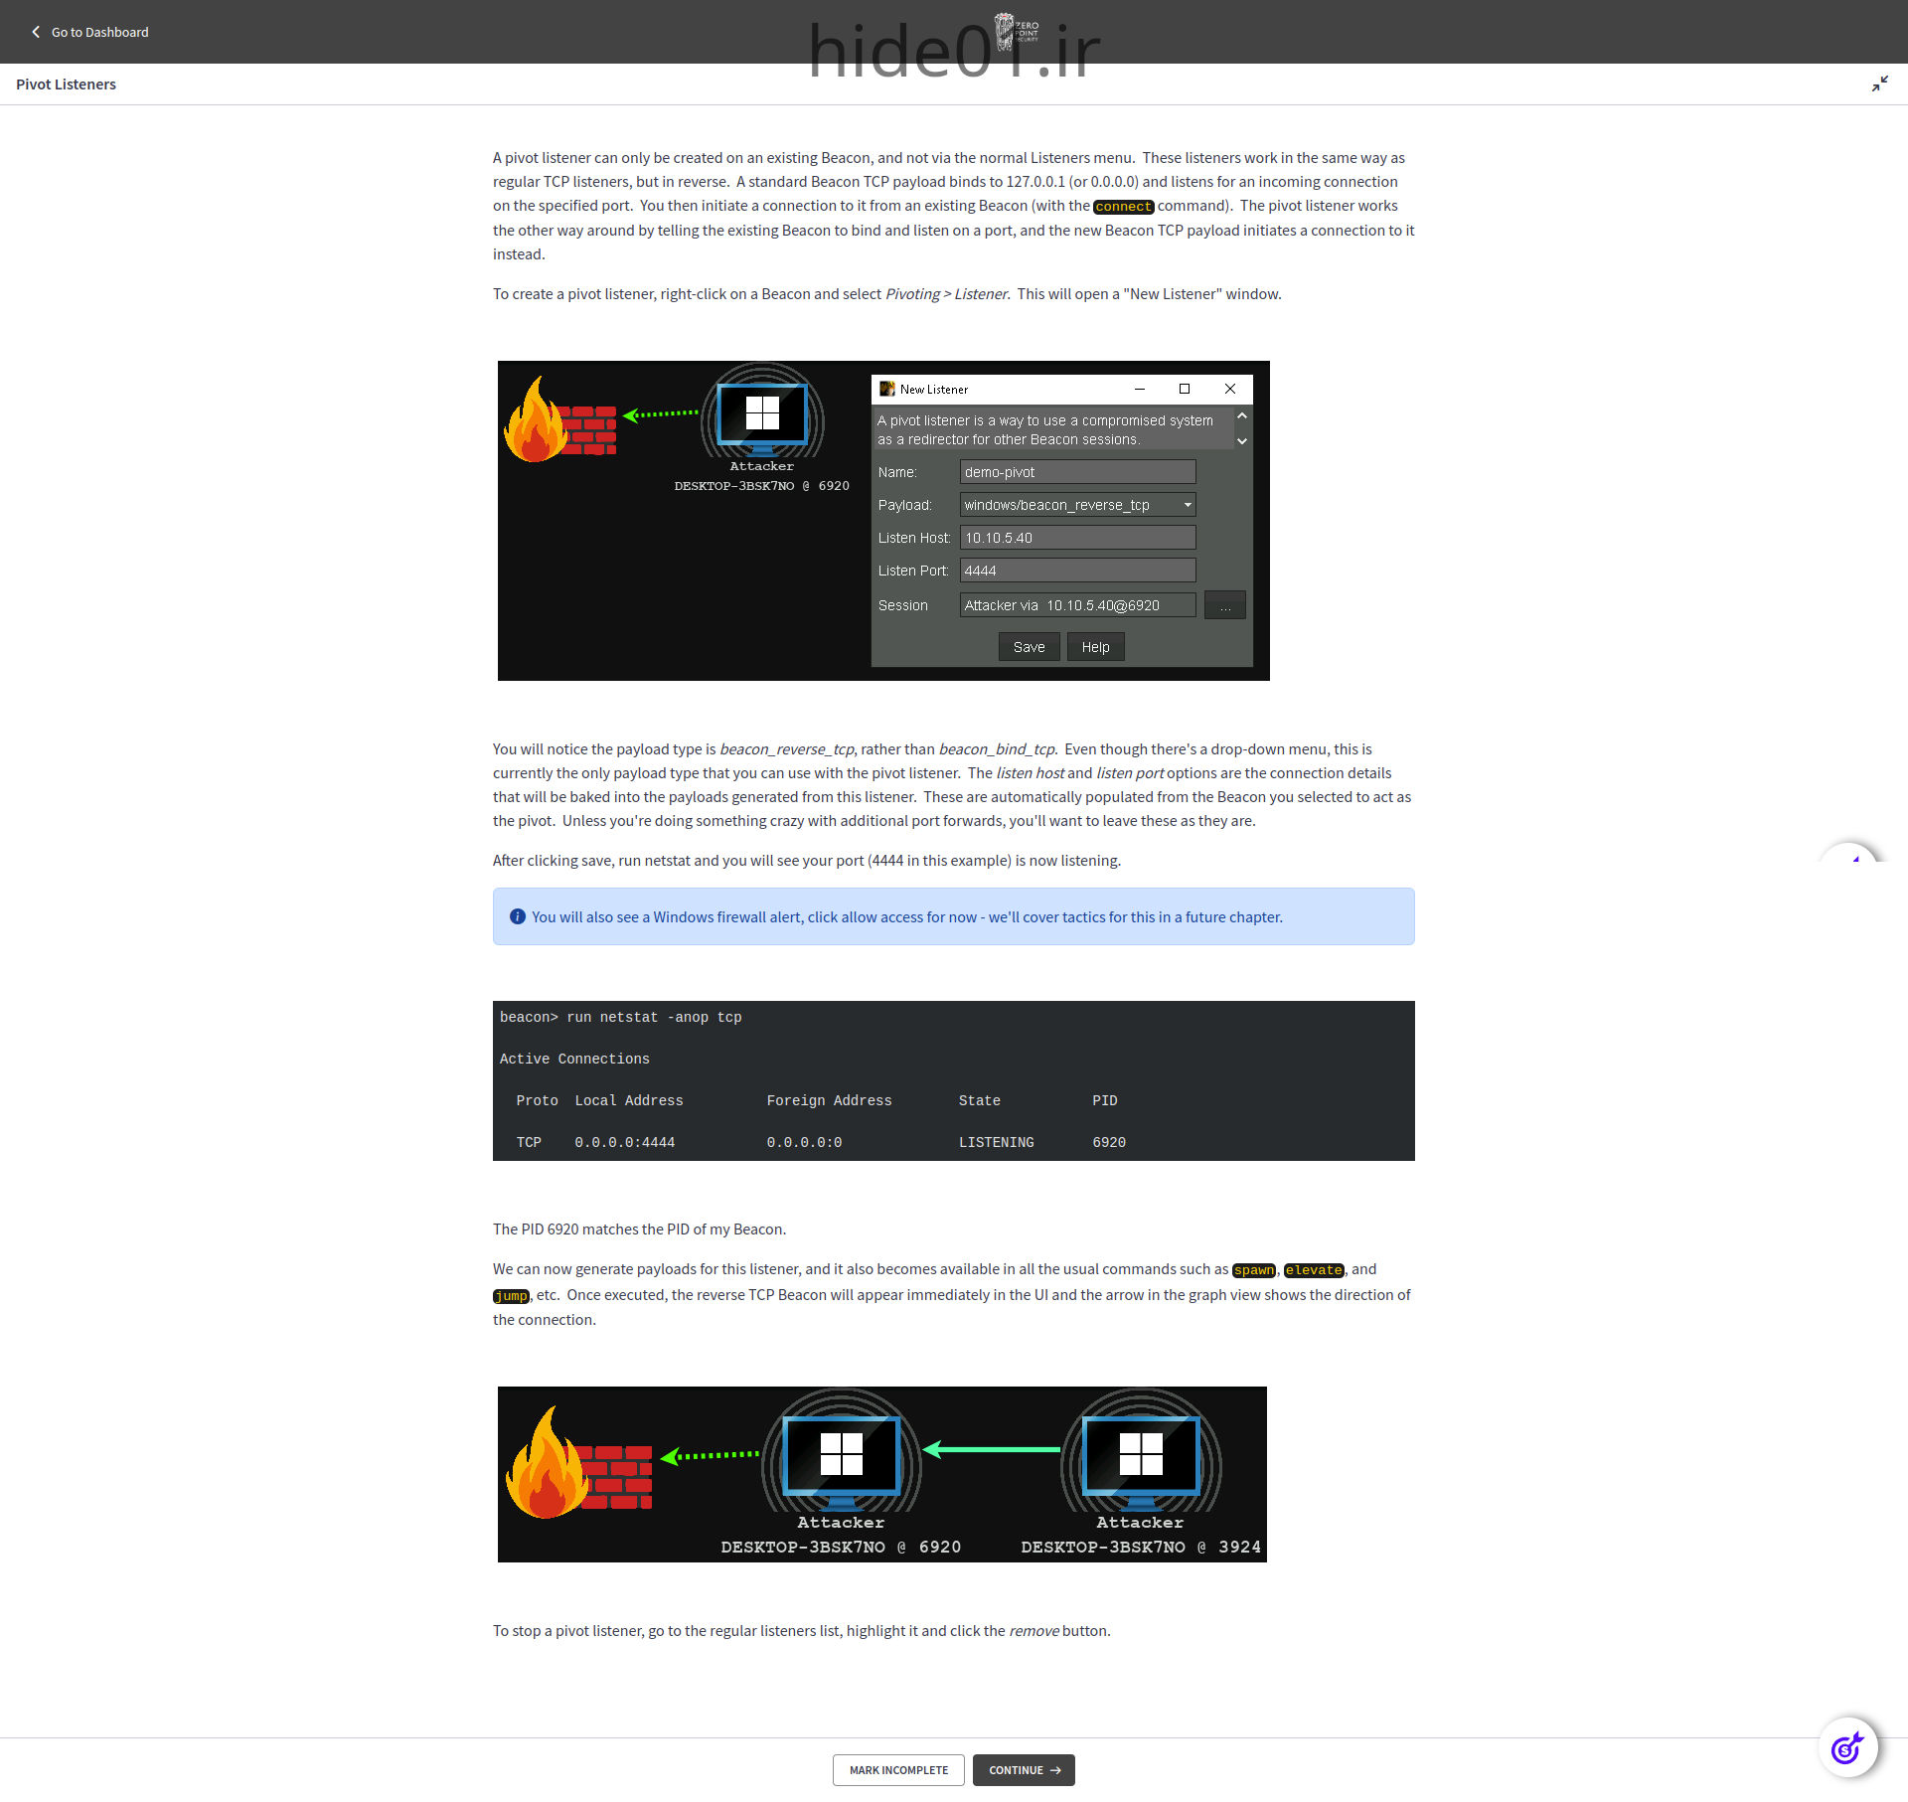This screenshot has height=1802, width=1908.
Task: Click the Go to Dashboard link
Action: (99, 32)
